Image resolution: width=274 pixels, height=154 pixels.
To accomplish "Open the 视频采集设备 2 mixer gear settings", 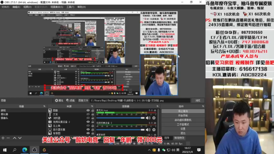I will (x=154, y=130).
